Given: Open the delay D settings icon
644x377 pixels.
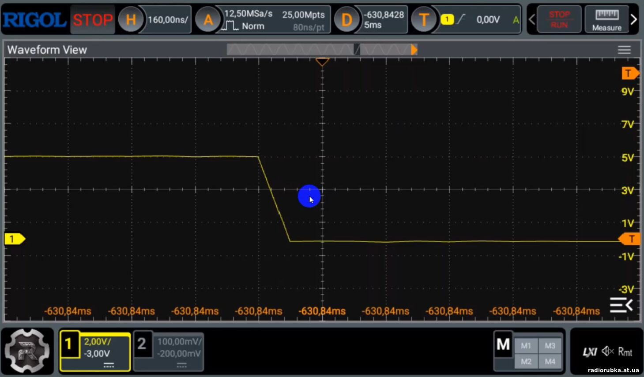Looking at the screenshot, I should coord(346,20).
